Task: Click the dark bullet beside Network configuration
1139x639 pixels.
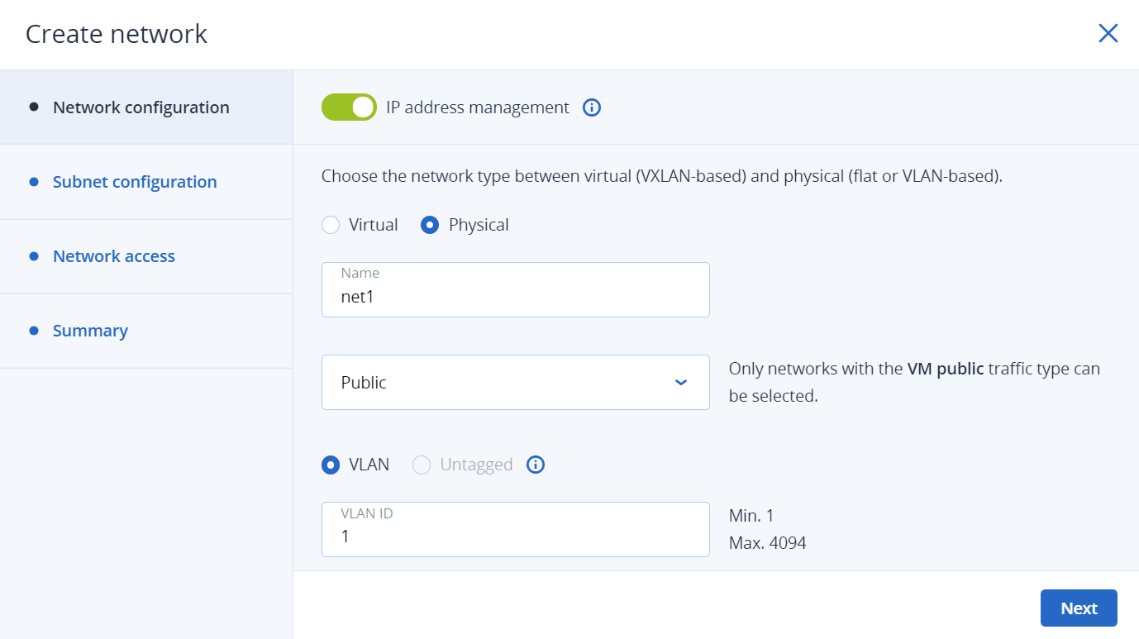Action: pyautogui.click(x=34, y=107)
